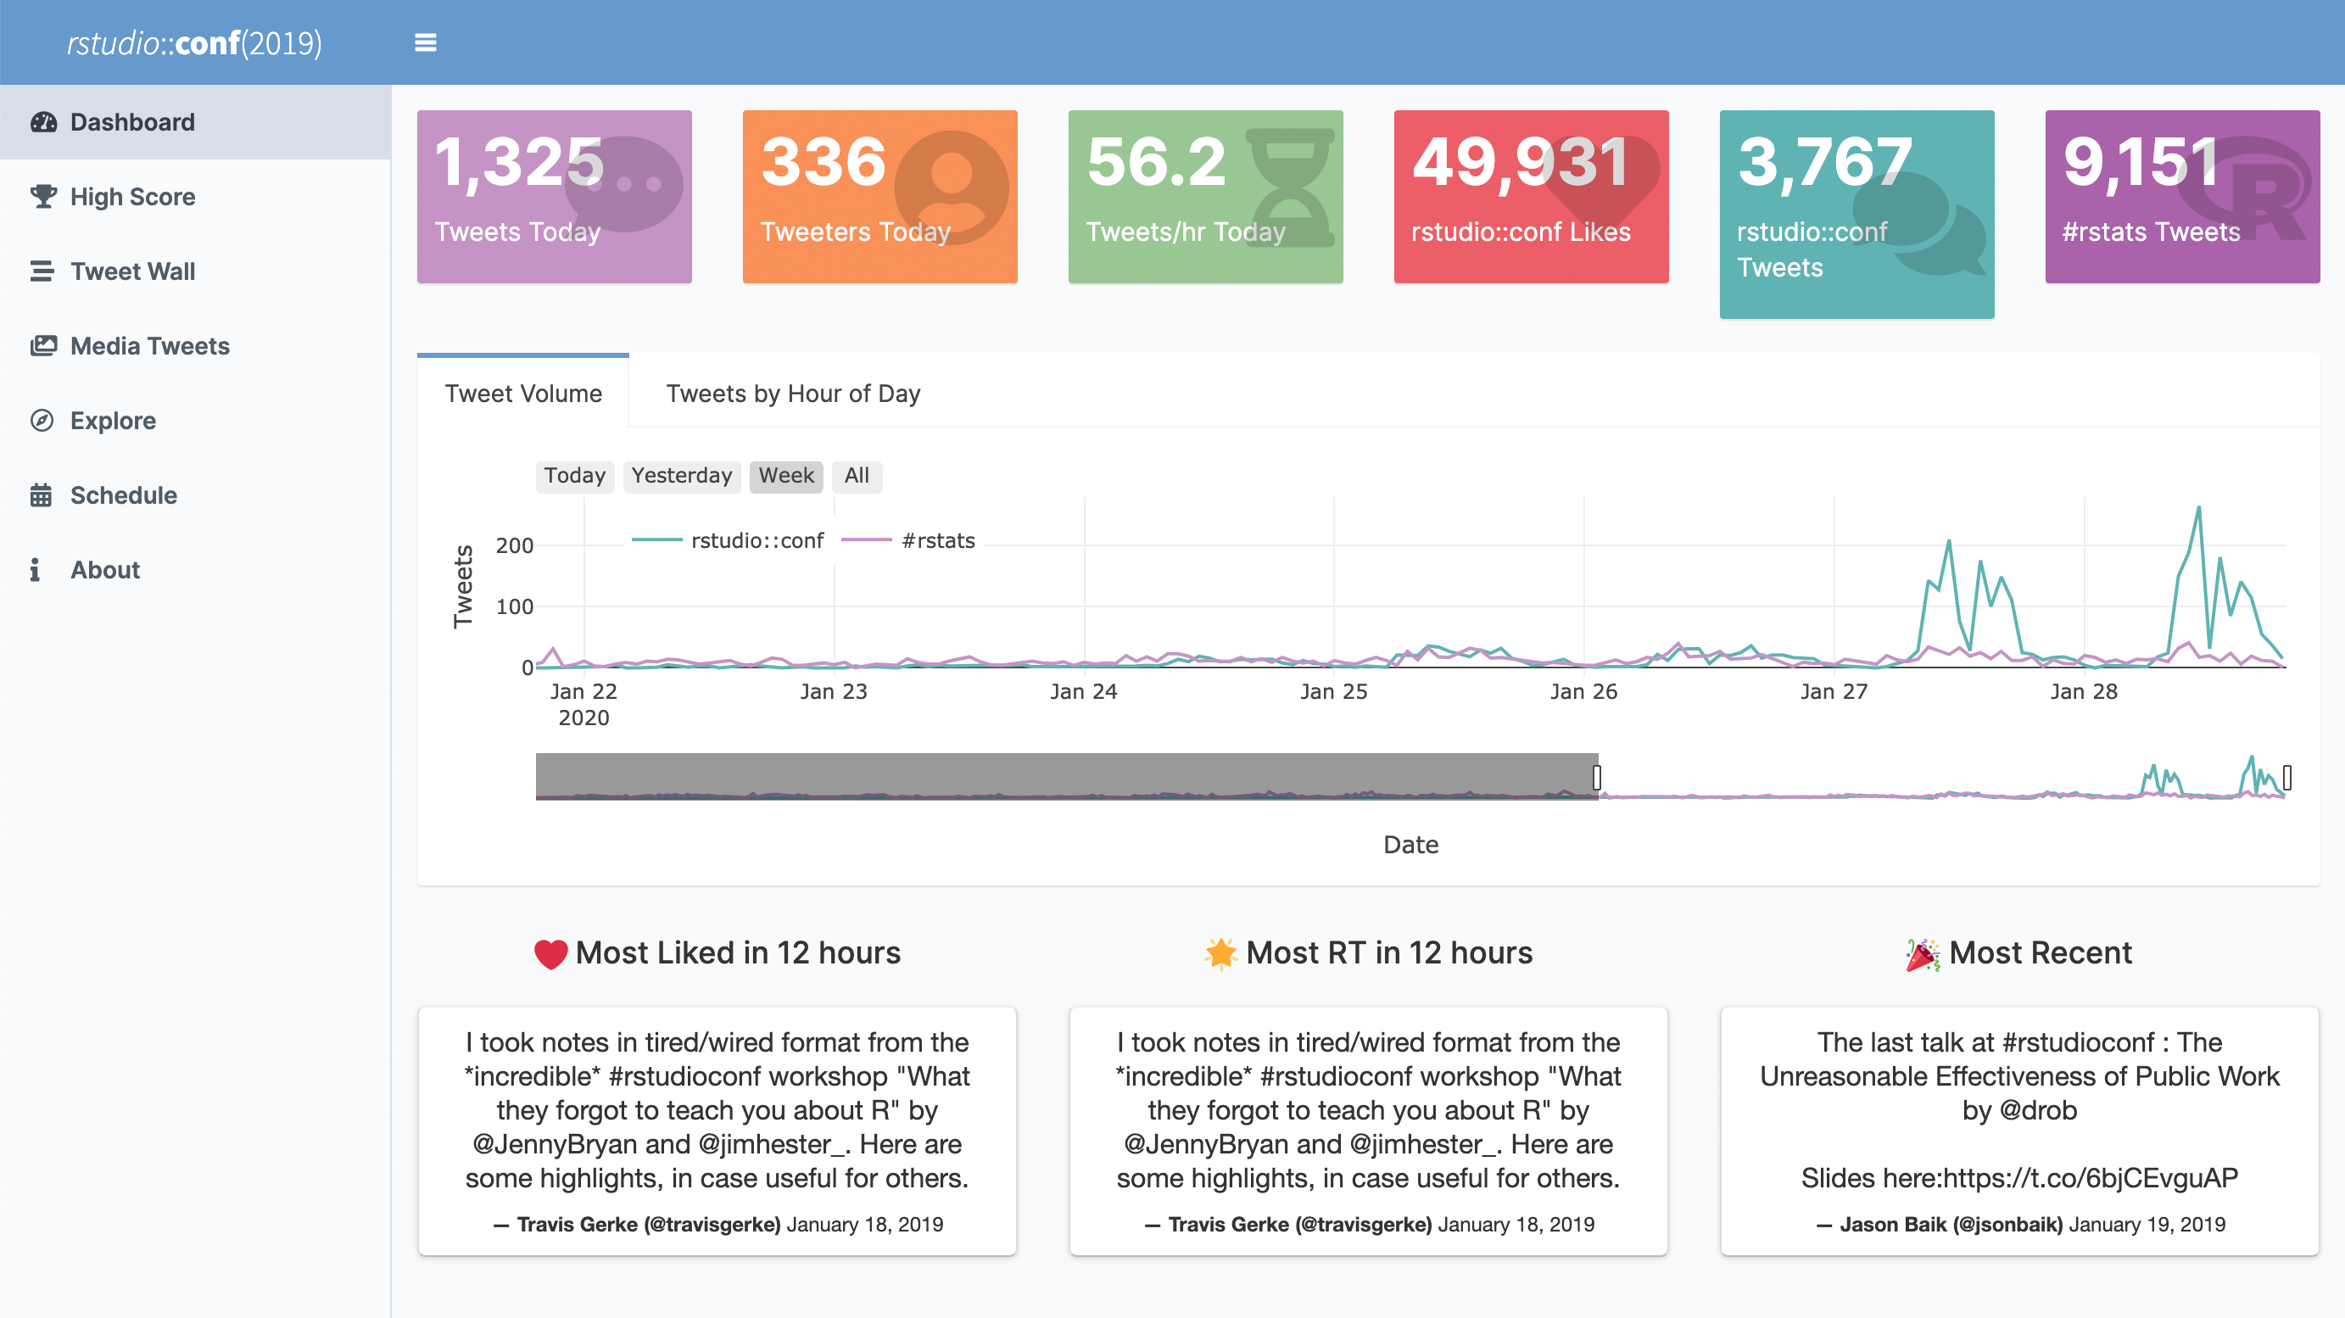Click 'Travis Gerke (@travisgerke)' in Most Liked
This screenshot has height=1318, width=2345.
649,1224
